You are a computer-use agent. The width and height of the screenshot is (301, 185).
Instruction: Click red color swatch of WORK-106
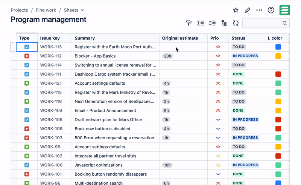(278, 128)
